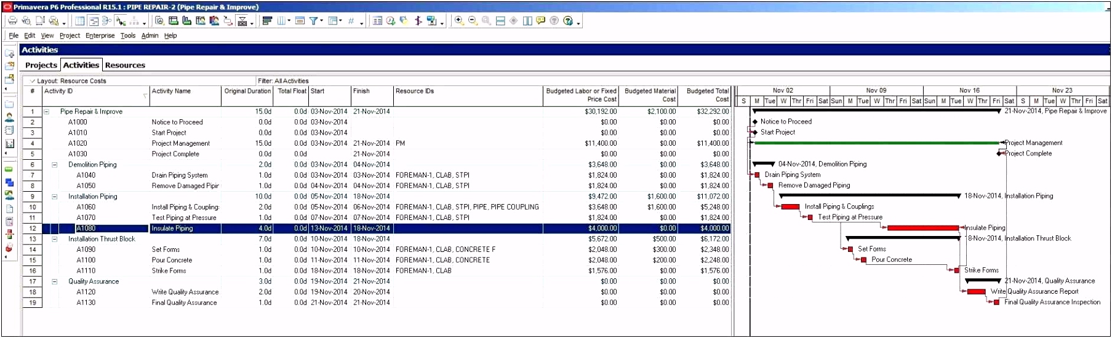
Task: Click the blue WBS sidebar icon
Action: 9,182
